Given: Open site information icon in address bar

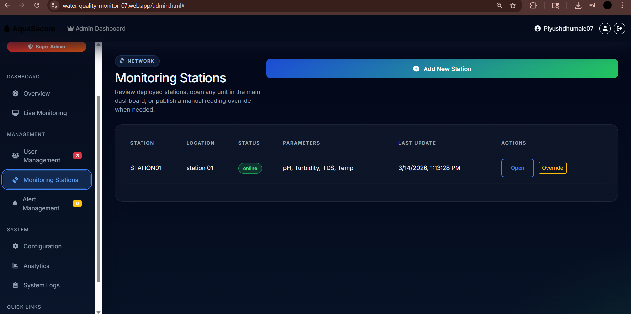Looking at the screenshot, I should (54, 6).
